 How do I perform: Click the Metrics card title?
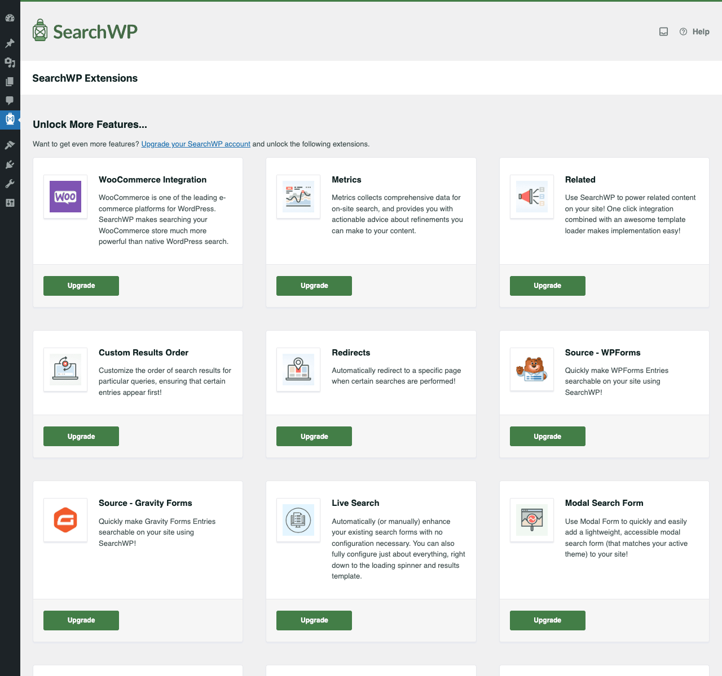tap(346, 180)
